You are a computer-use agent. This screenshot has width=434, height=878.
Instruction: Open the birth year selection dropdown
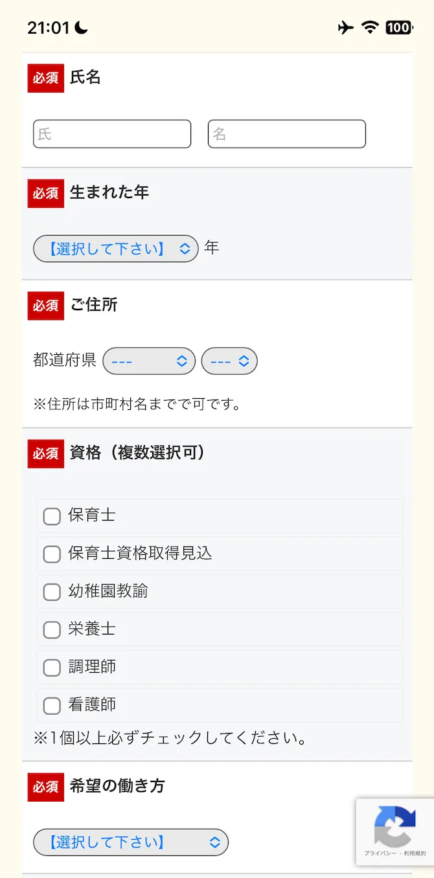(x=115, y=249)
